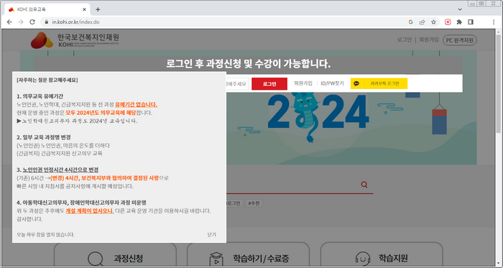
Task: Click the share page icon
Action: (x=423, y=22)
